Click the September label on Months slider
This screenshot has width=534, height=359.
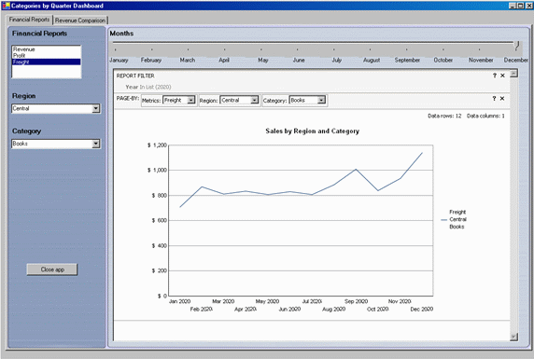pos(407,60)
